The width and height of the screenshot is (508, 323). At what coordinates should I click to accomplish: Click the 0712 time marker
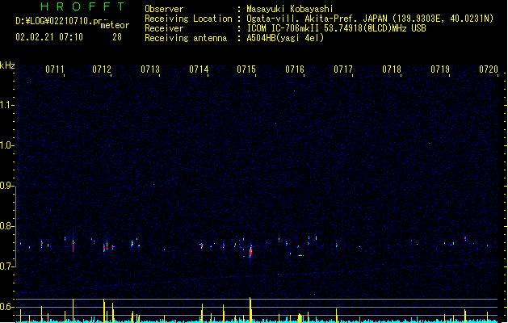102,69
